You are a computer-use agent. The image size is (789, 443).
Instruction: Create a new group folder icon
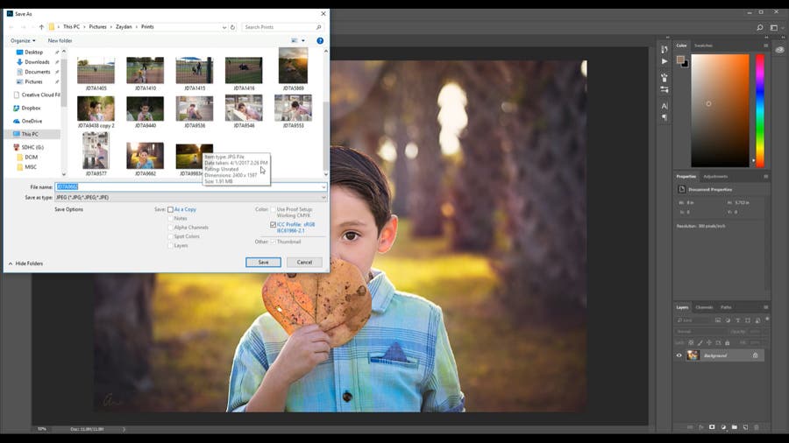pyautogui.click(x=735, y=427)
